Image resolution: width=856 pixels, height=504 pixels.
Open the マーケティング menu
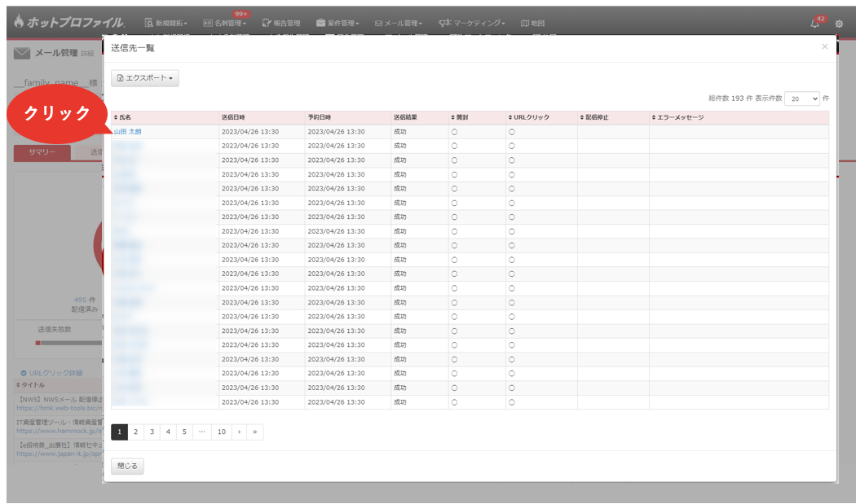pyautogui.click(x=472, y=23)
